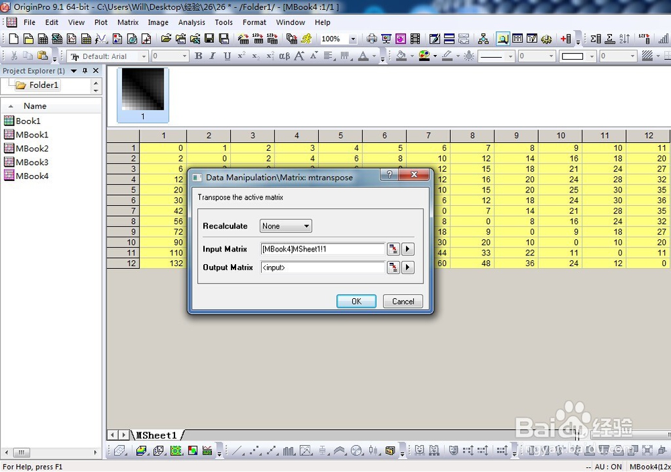The height and width of the screenshot is (472, 671).
Task: Click the Bold formatting icon
Action: pyautogui.click(x=199, y=56)
